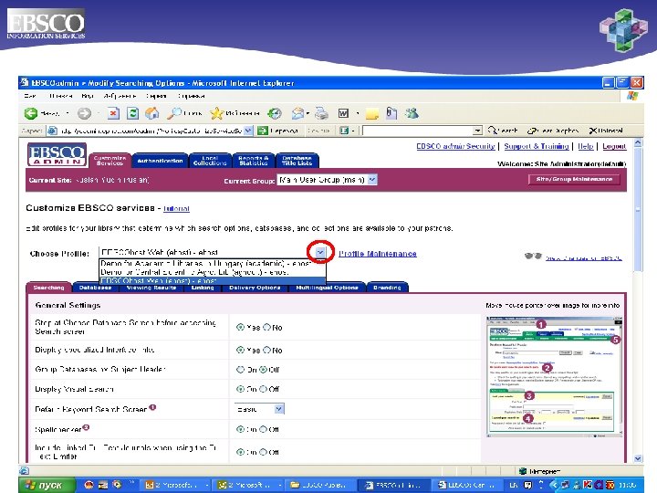Click the page scrollbar down arrow
Screen dimensions: 657x493
(x=638, y=458)
